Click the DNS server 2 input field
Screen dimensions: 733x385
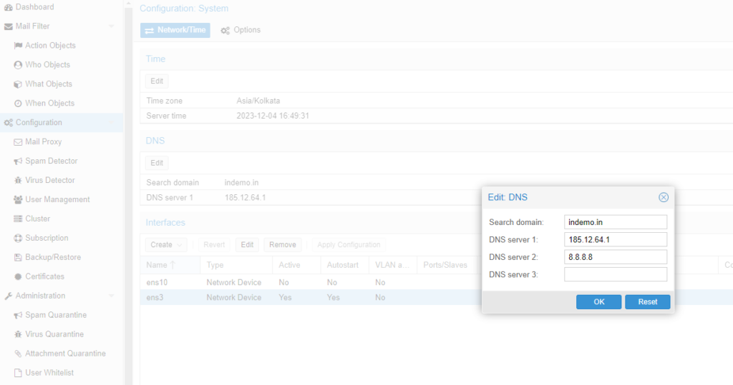click(615, 257)
